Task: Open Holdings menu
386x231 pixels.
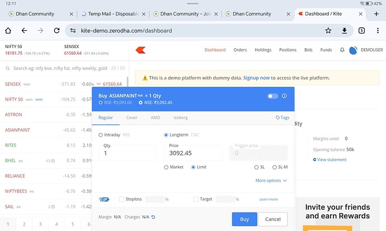Action: [263, 50]
